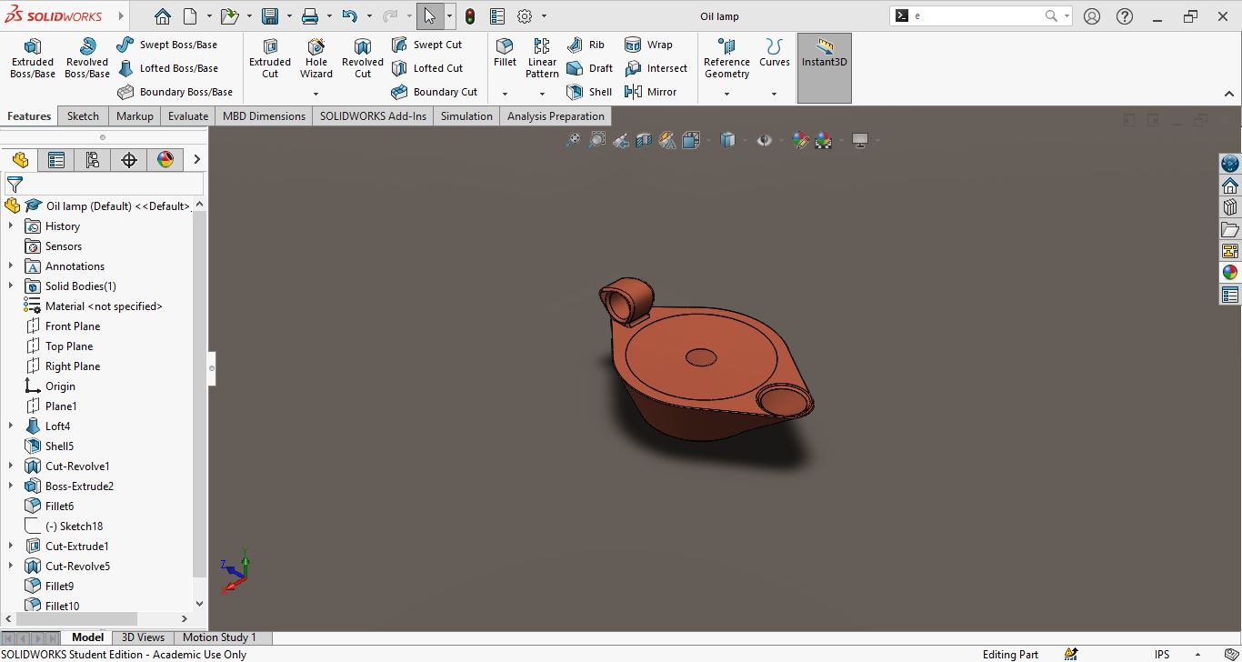Switch to the Sketch ribbon tab
1242x662 pixels.
(83, 116)
